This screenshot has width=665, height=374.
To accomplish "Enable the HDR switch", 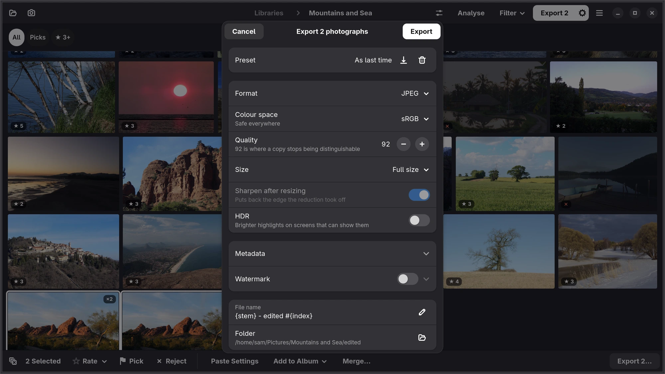I will tap(419, 220).
